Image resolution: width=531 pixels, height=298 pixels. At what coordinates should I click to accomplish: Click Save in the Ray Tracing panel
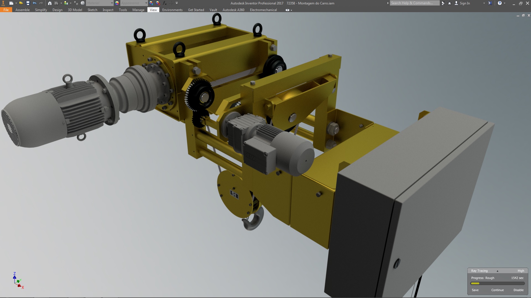tap(475, 290)
